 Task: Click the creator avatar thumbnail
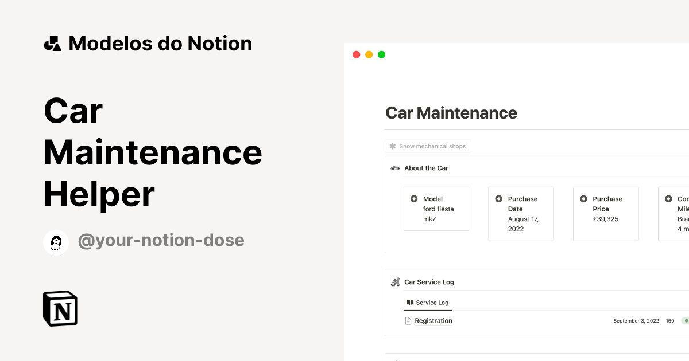56,242
